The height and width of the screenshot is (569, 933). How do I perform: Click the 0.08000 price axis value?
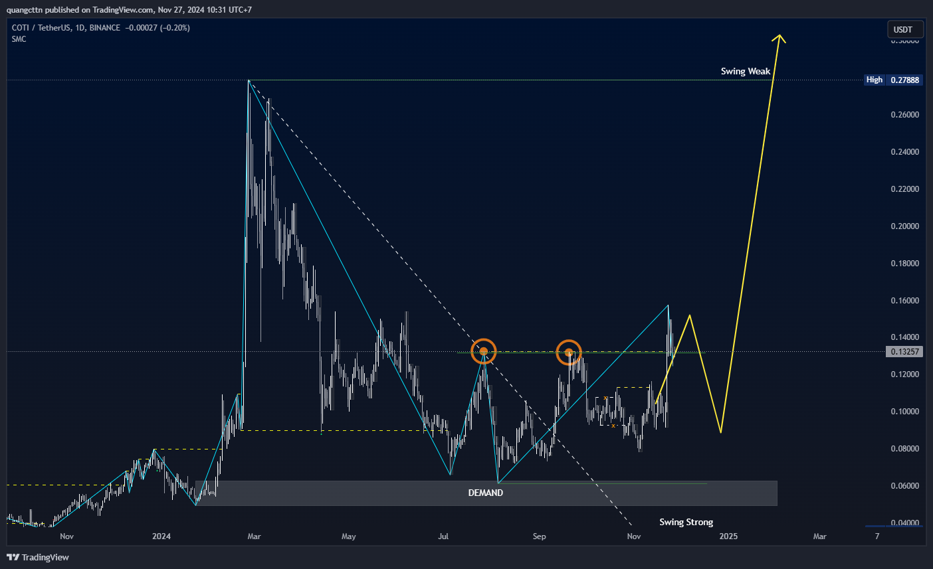[x=904, y=449]
